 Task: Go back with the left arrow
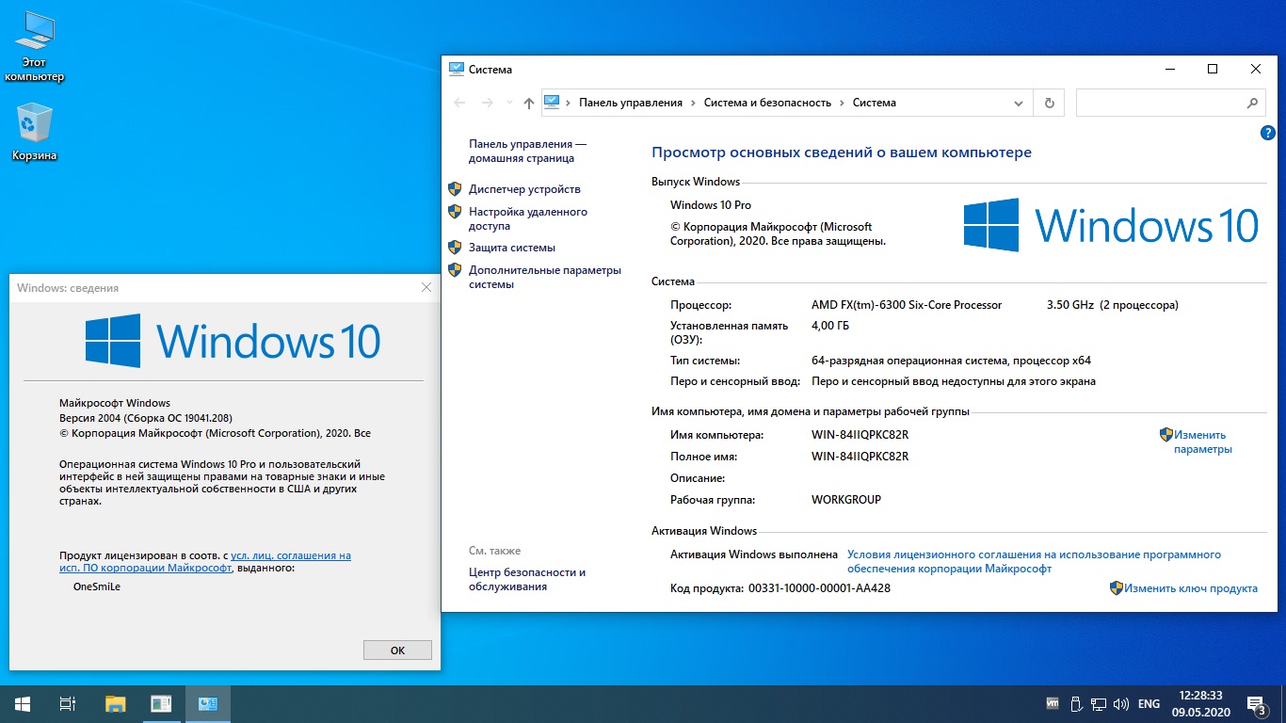click(459, 103)
